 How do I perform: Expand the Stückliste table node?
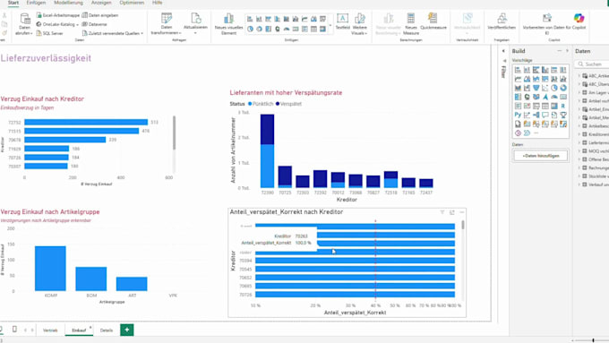pos(579,176)
